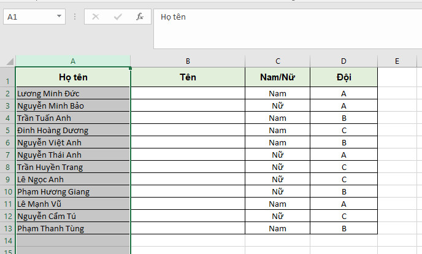Click the Tên header cell
Viewport: 422px width, 254px height.
tap(188, 77)
